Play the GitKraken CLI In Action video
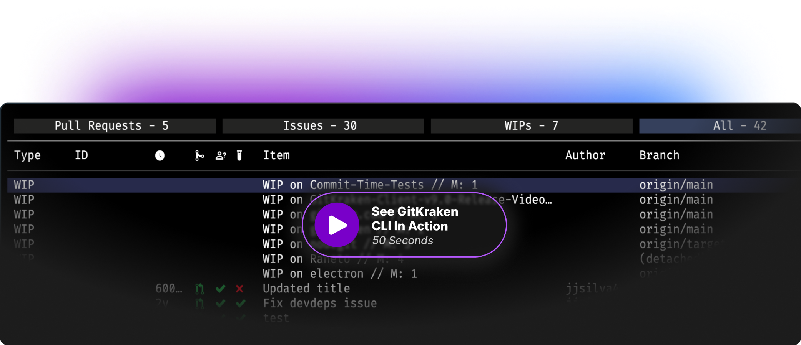 pyautogui.click(x=337, y=225)
